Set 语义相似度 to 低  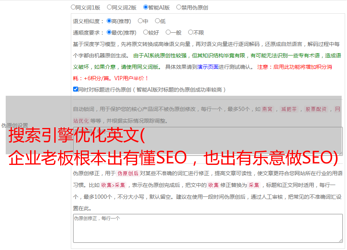click(157, 21)
